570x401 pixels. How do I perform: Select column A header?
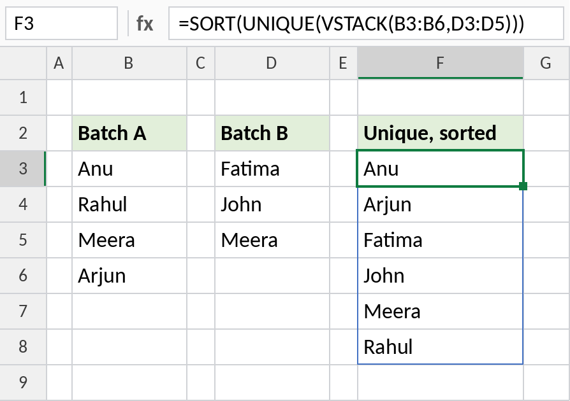pyautogui.click(x=59, y=63)
